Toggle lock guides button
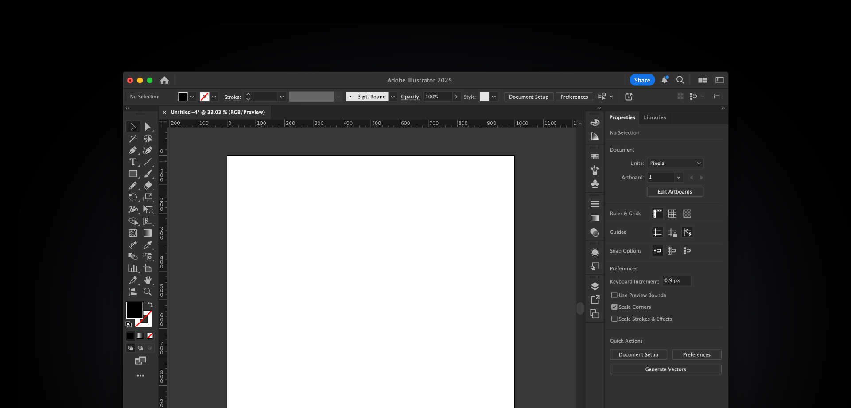851x408 pixels. coord(672,232)
